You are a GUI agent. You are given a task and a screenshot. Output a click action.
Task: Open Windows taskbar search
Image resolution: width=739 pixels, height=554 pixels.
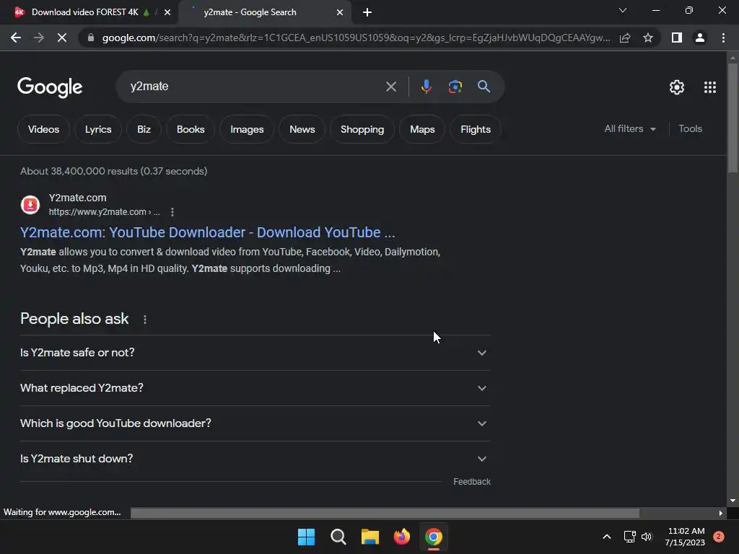click(x=338, y=537)
